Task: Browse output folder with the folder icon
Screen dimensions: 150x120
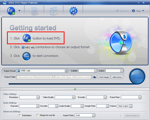Action: coord(94,77)
